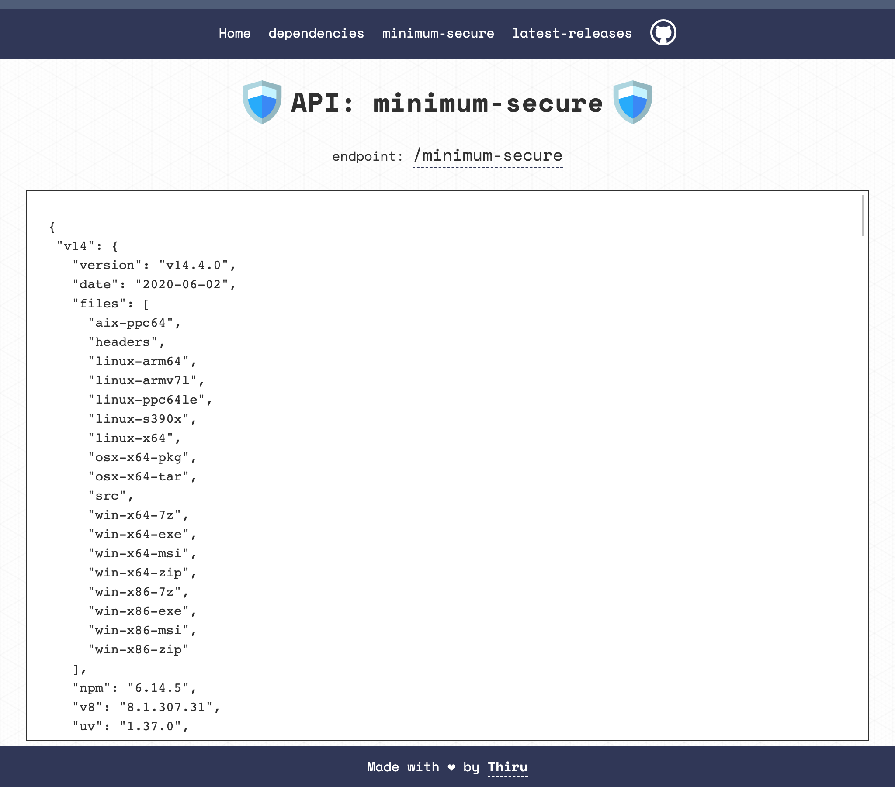Visit Thiru's link in the footer

click(507, 767)
